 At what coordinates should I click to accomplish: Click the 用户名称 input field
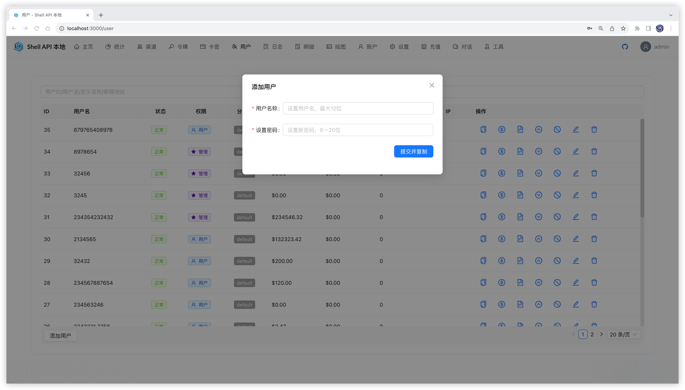pyautogui.click(x=358, y=108)
